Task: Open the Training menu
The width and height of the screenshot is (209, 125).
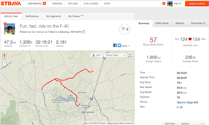Action: tap(57, 4)
